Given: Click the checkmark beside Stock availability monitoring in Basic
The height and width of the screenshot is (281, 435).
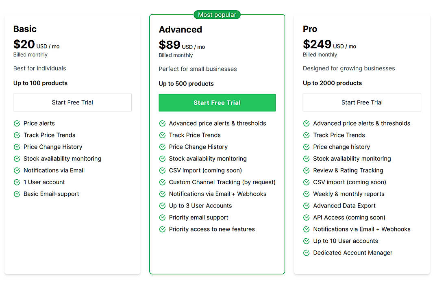Looking at the screenshot, I should [17, 159].
